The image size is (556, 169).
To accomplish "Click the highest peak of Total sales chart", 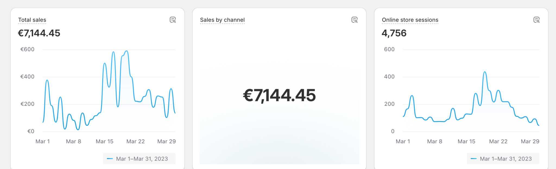I will coord(126,51).
